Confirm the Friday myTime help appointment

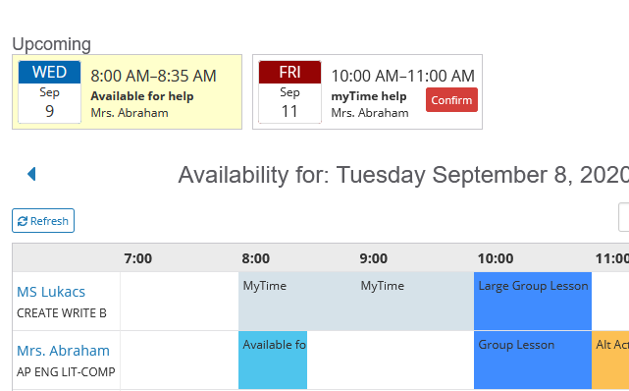451,99
